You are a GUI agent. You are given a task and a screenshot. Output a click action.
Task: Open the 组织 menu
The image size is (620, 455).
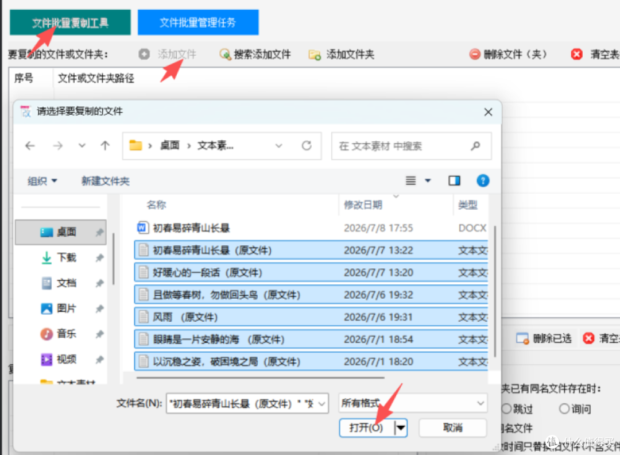pos(42,181)
